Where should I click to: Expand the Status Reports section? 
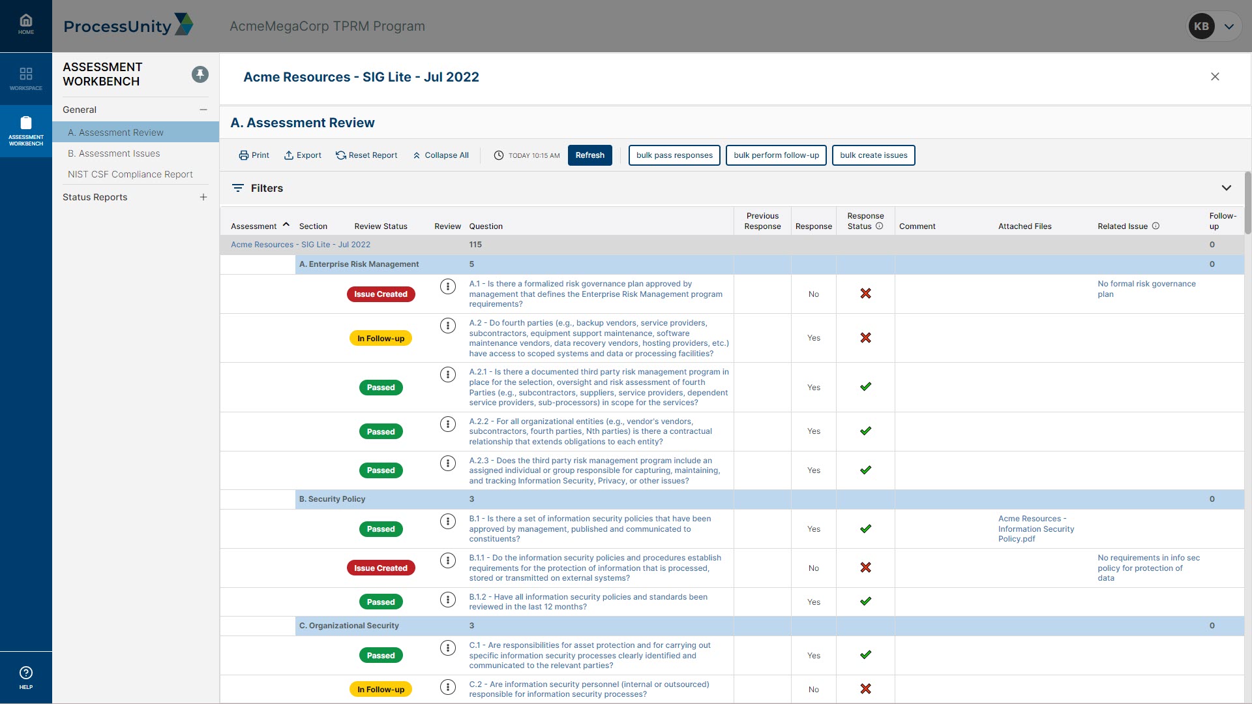point(203,197)
